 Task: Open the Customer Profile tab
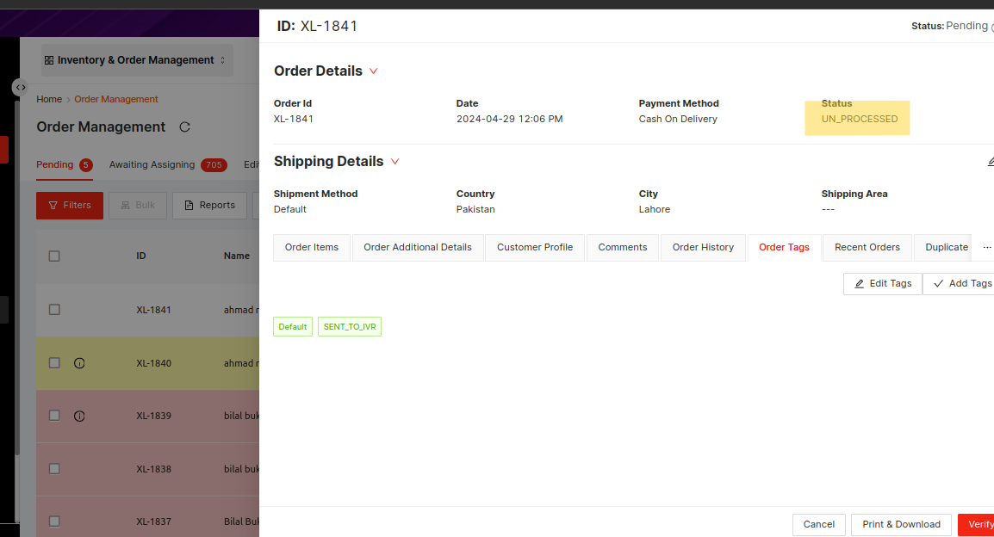[x=534, y=247]
